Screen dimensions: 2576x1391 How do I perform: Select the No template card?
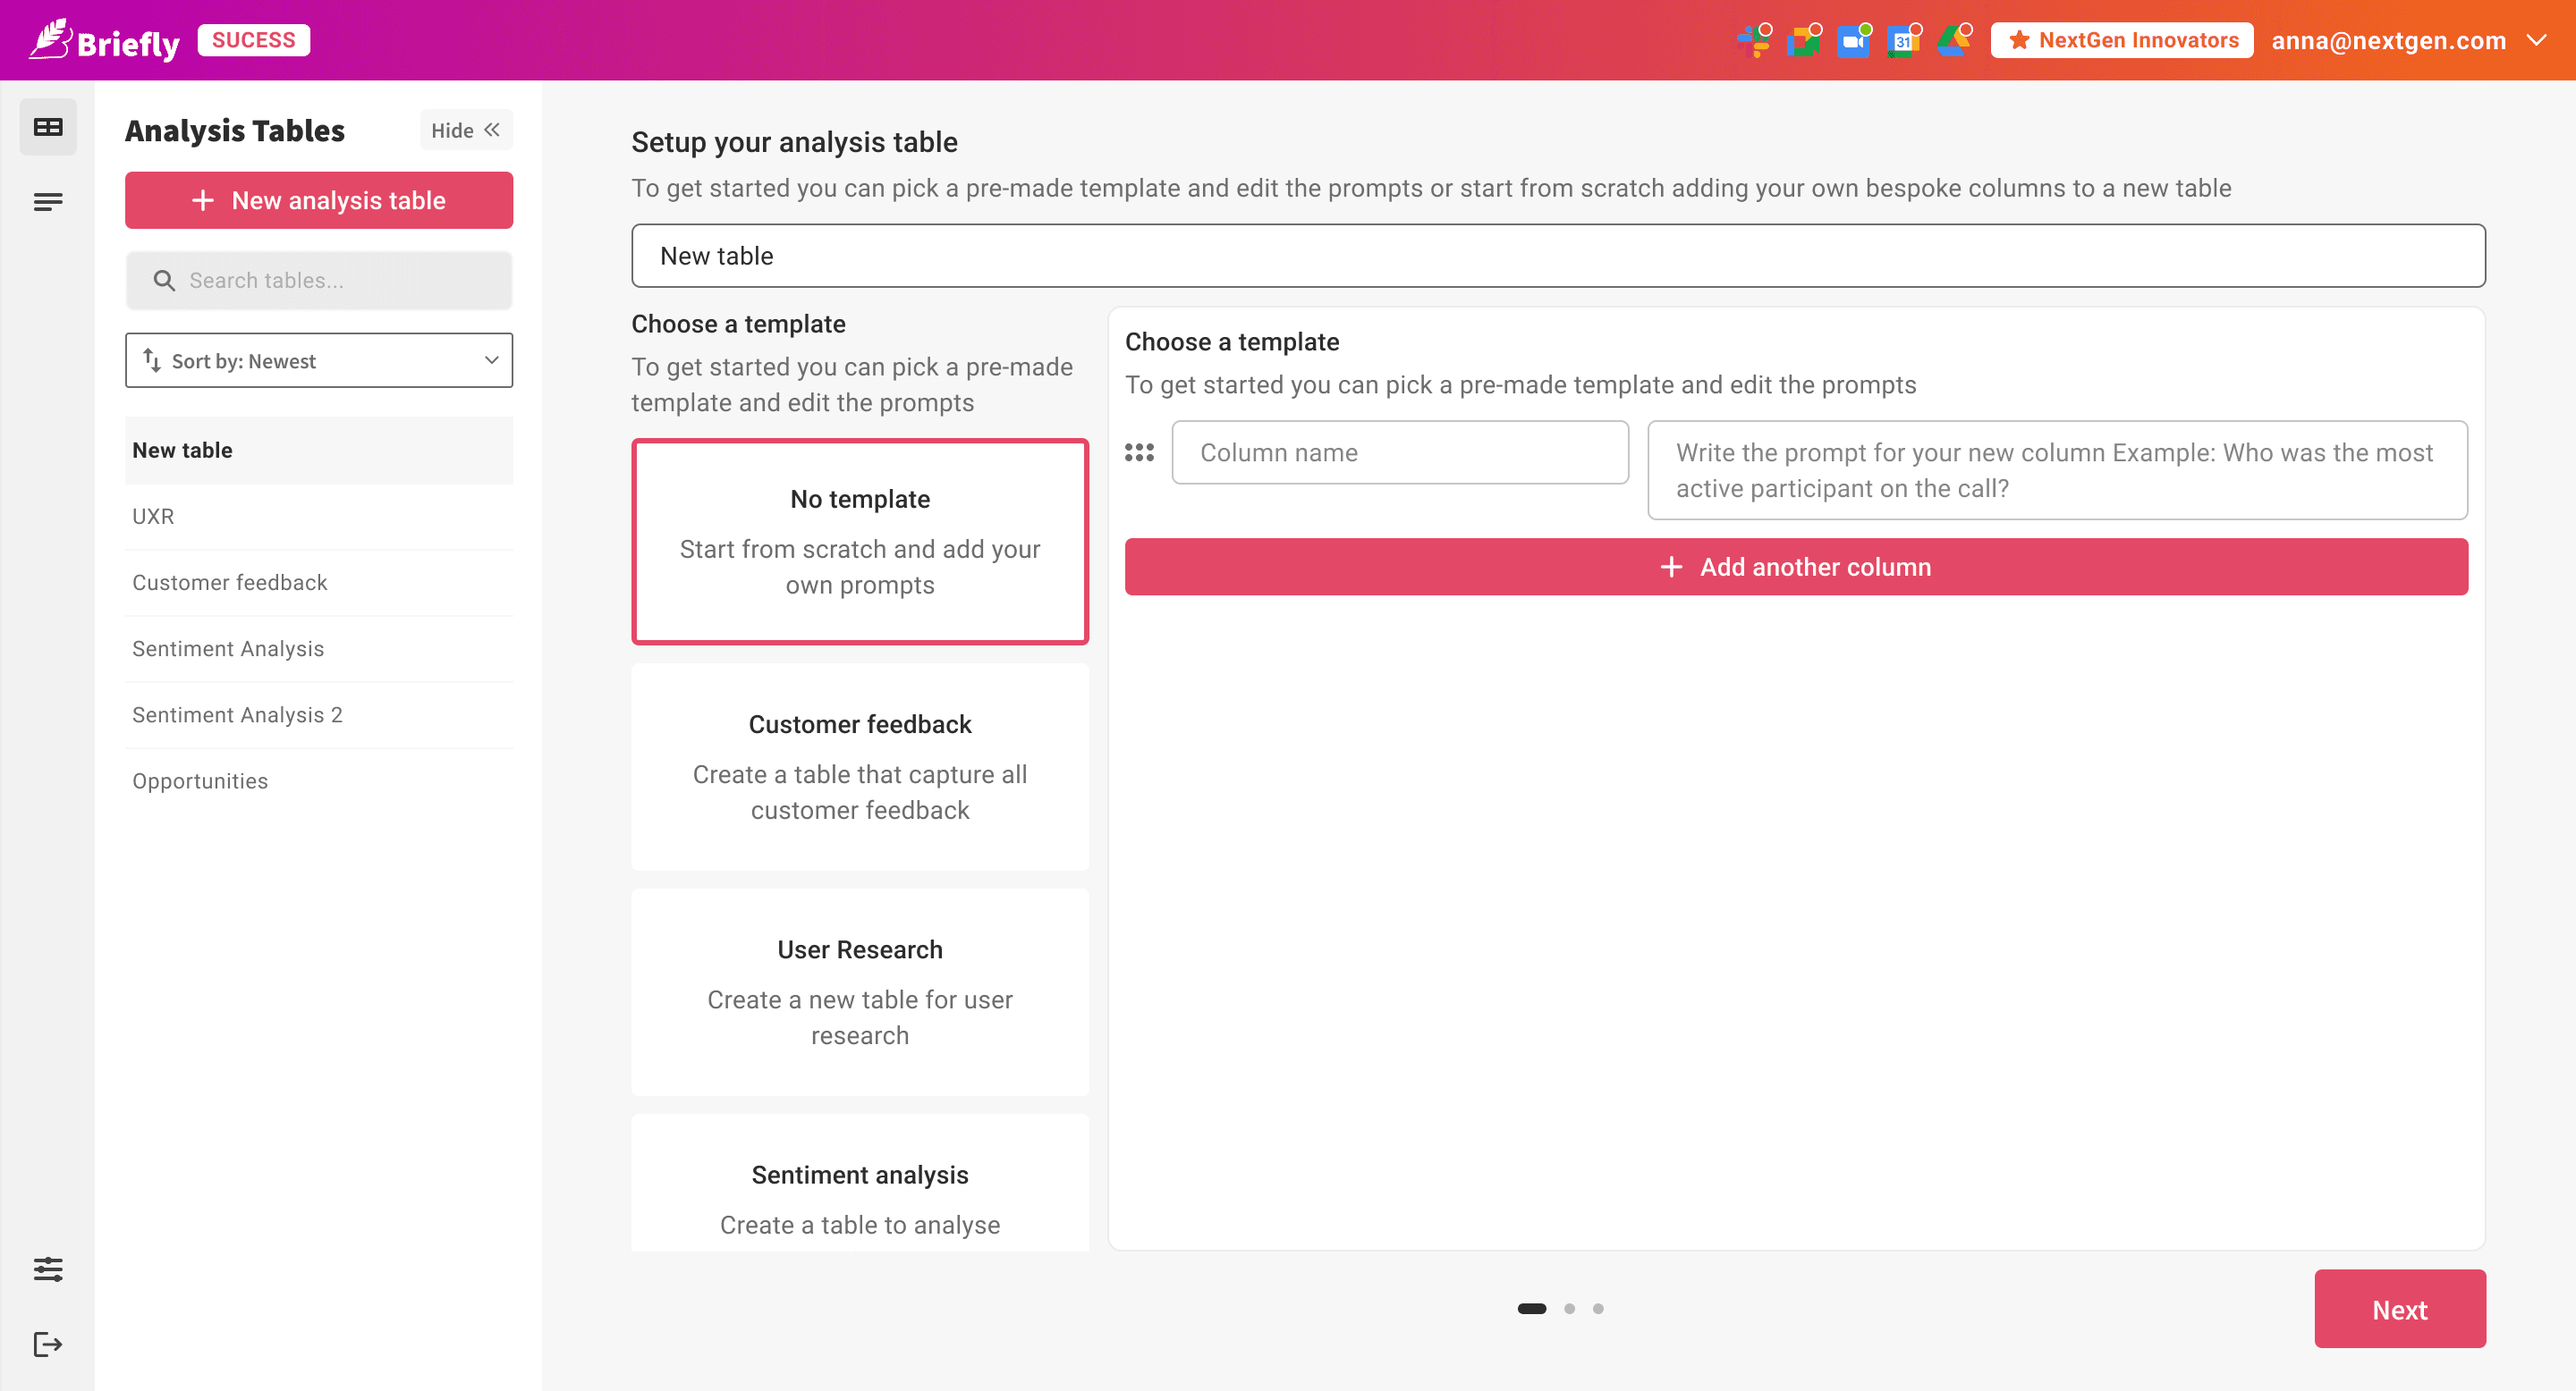point(860,541)
